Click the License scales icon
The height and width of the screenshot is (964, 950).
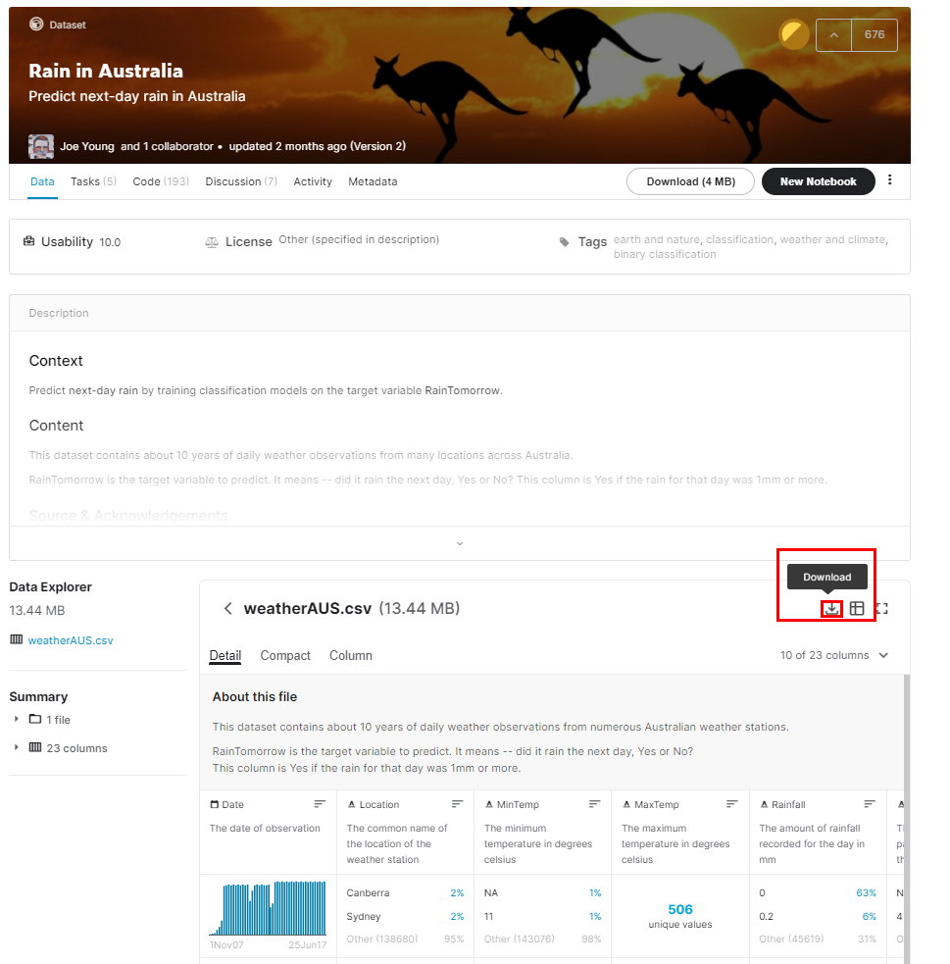pos(212,243)
